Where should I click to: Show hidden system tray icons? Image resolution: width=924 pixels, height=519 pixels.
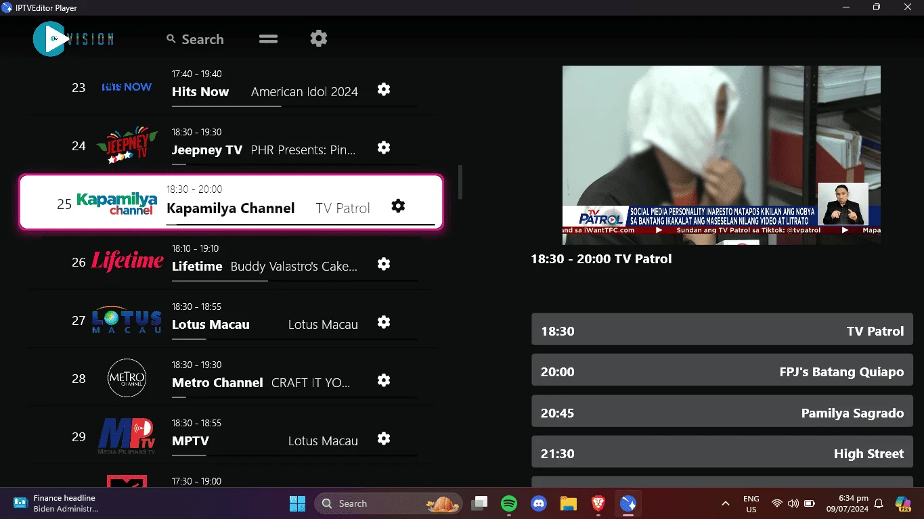[x=726, y=503]
